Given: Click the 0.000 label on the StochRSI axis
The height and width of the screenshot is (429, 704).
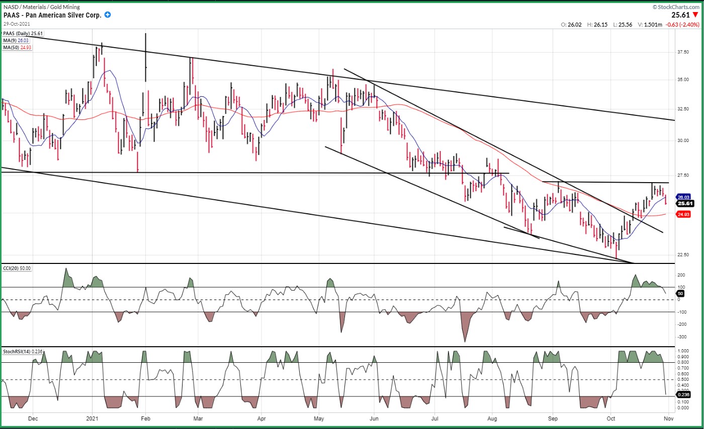Looking at the screenshot, I should tap(682, 408).
